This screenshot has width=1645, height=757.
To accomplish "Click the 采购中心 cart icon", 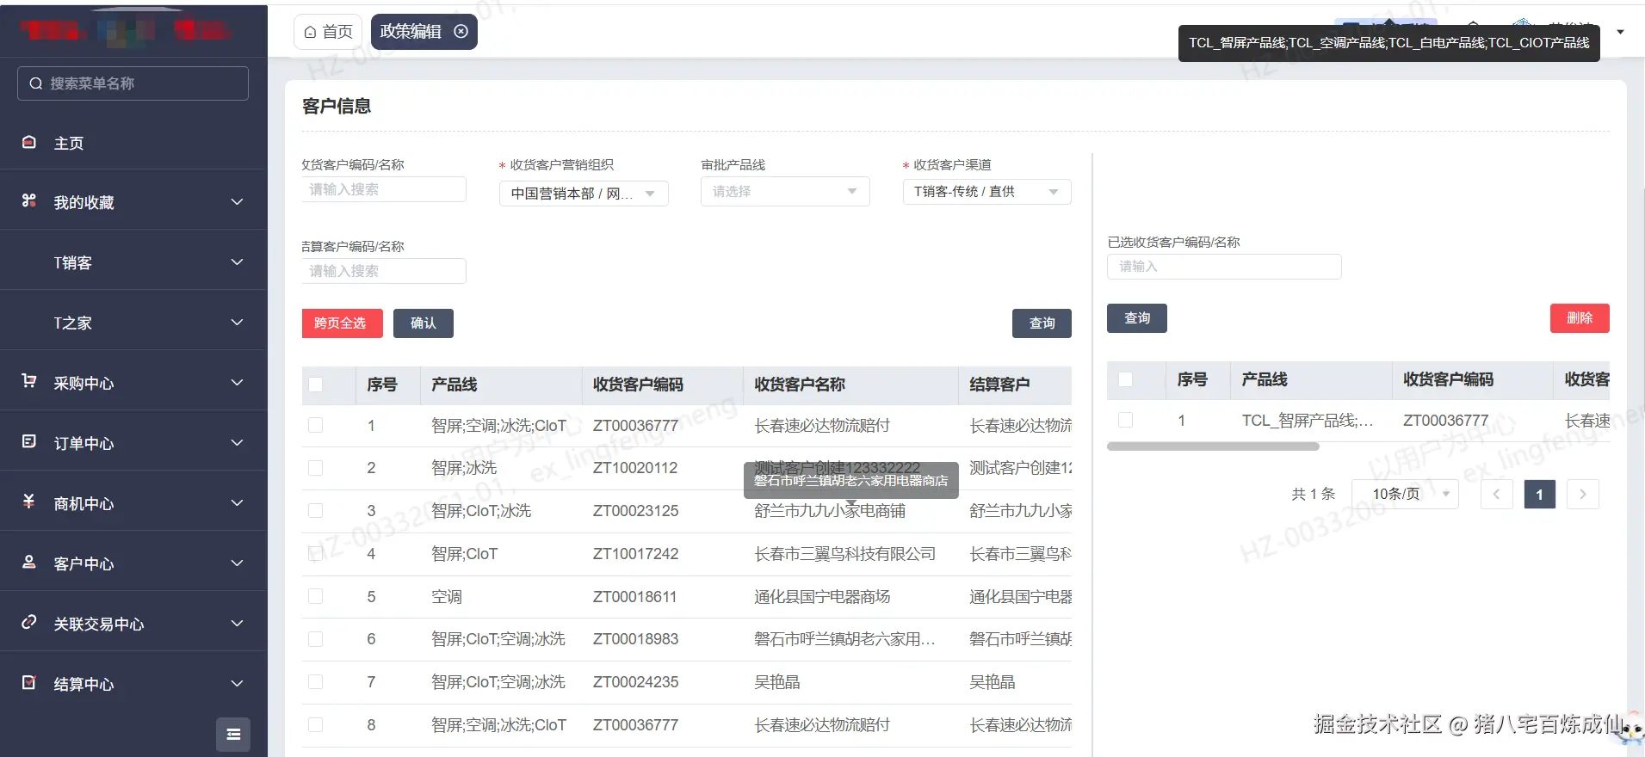I will 29,380.
